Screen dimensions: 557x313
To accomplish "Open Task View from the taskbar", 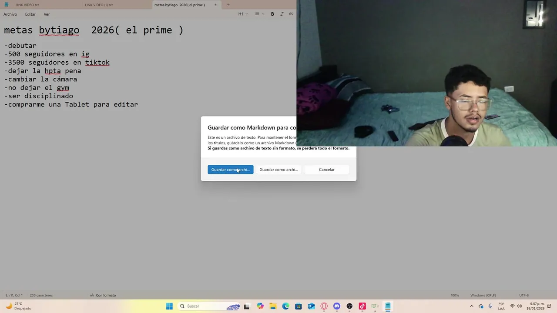I will (x=247, y=306).
